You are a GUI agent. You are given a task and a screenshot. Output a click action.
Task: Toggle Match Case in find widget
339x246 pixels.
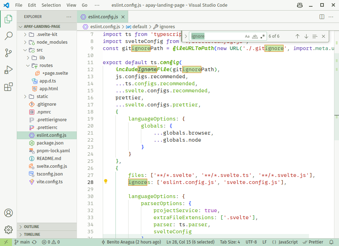(247, 36)
